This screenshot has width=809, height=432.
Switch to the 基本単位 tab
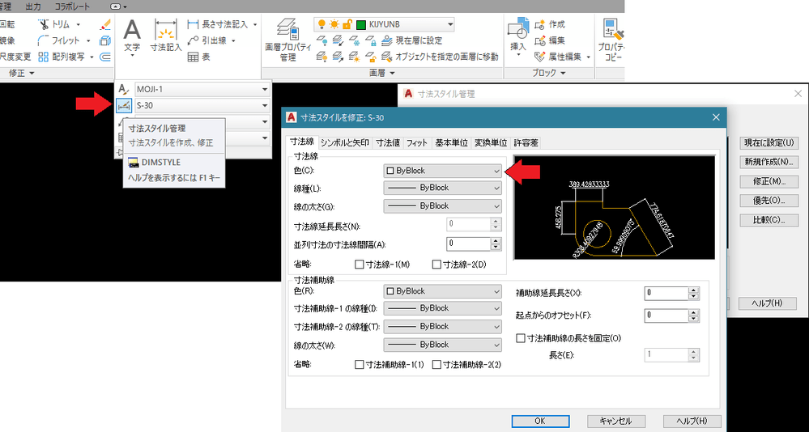451,143
